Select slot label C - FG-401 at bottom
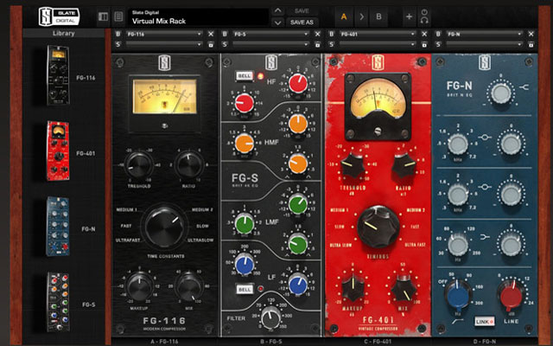 pos(378,342)
